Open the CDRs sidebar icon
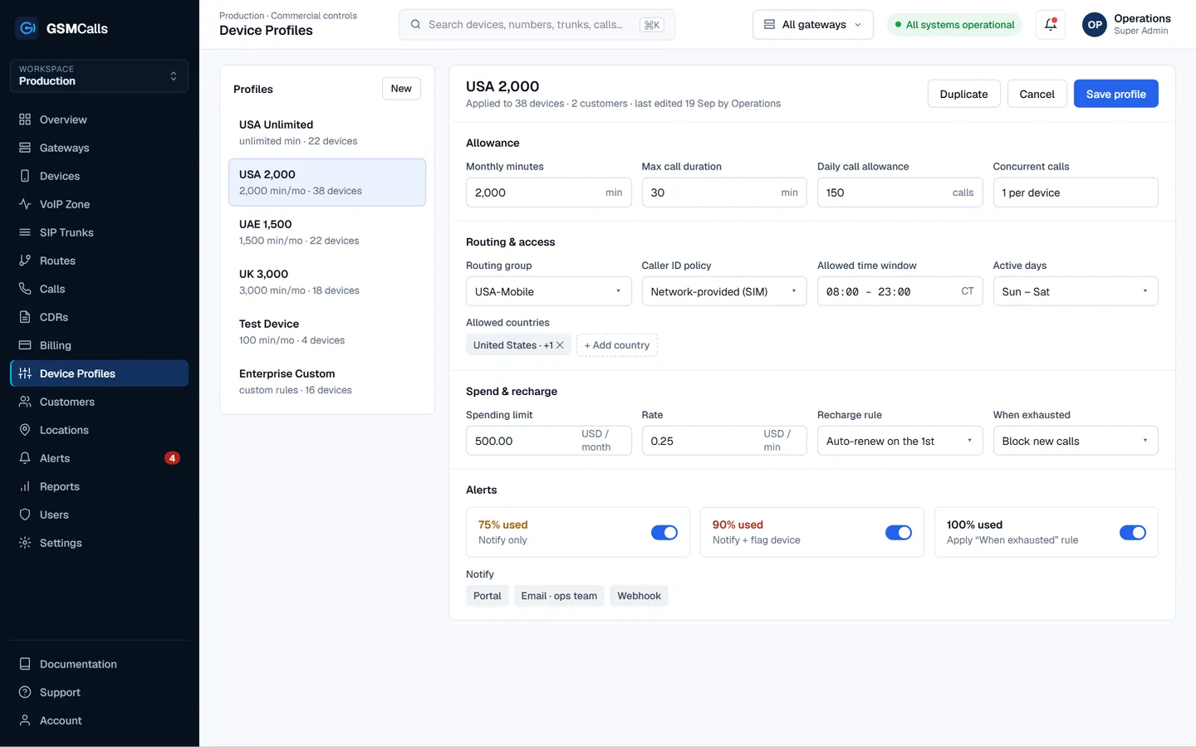Viewport: 1196px width, 747px height. tap(25, 317)
